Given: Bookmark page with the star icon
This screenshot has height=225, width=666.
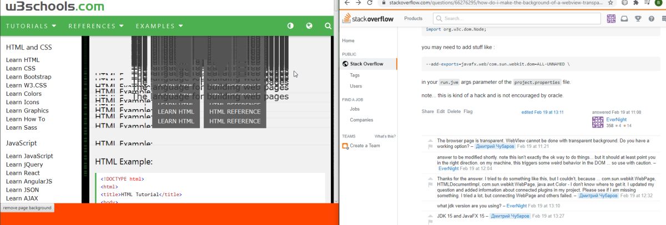Looking at the screenshot, I should tap(611, 3).
